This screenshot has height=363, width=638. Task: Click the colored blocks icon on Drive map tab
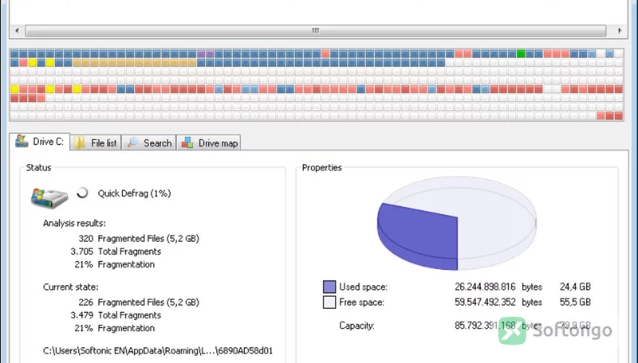[187, 142]
